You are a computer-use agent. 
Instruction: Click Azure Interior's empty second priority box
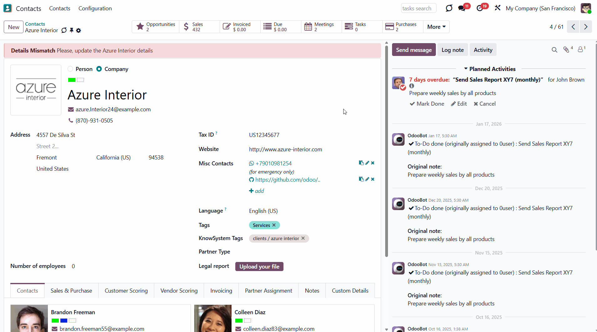point(80,80)
